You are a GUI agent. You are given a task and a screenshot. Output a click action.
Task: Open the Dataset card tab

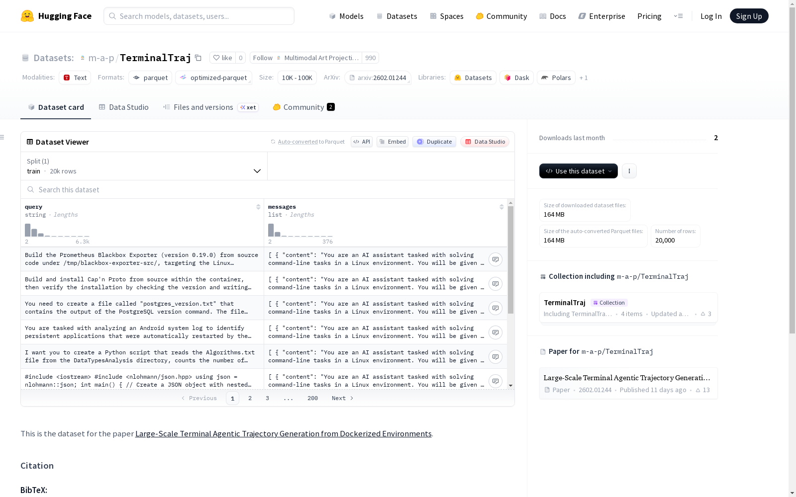[x=56, y=107]
